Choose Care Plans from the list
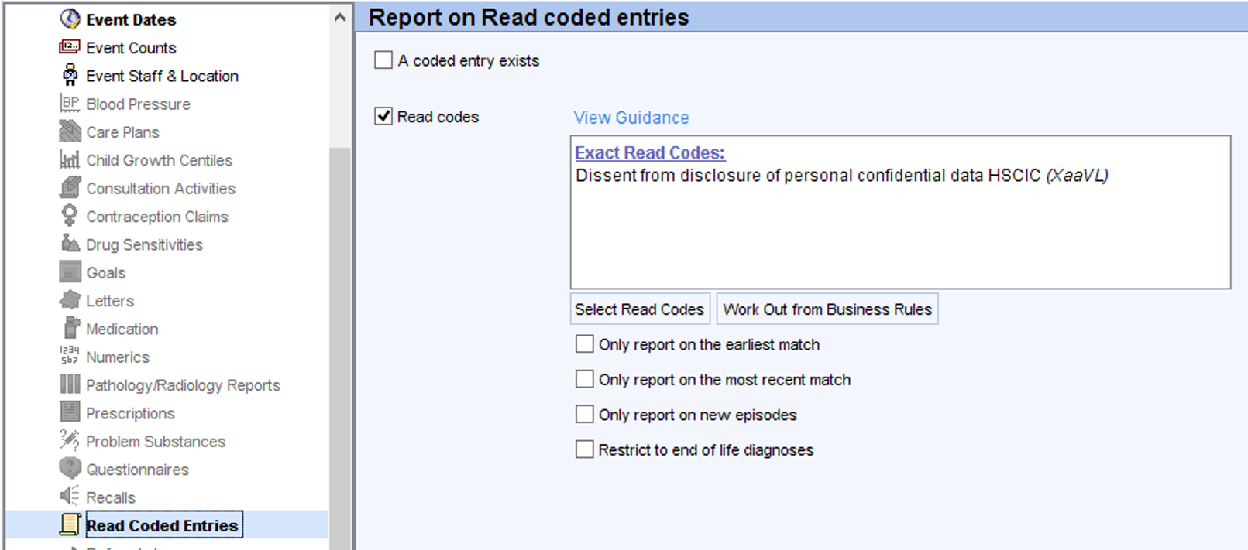 [122, 132]
